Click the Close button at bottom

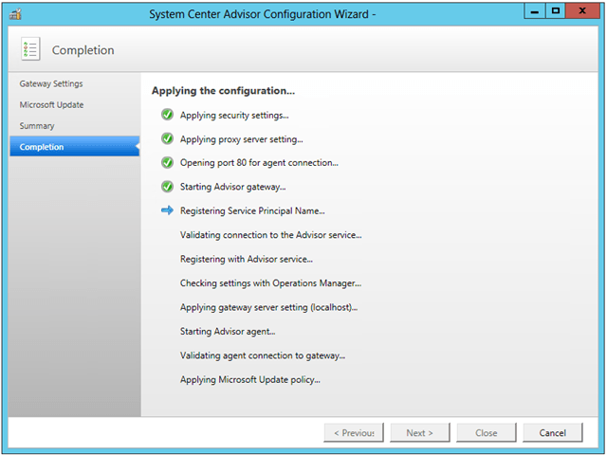coord(487,432)
